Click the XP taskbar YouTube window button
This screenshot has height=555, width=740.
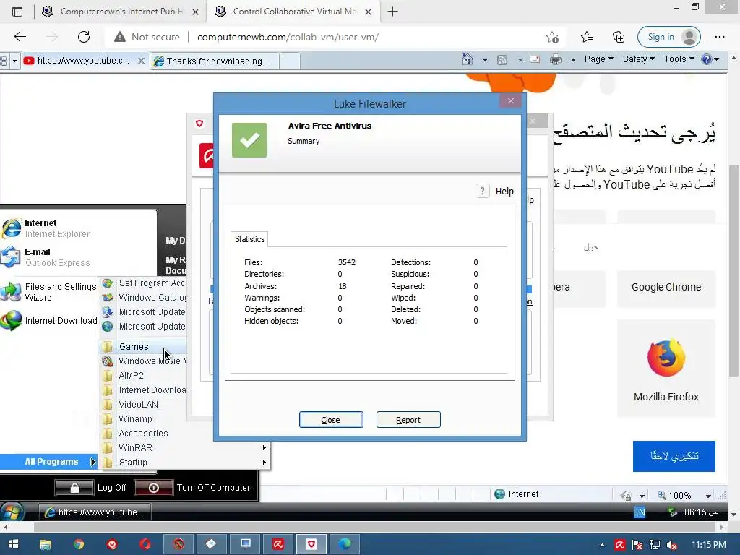pyautogui.click(x=95, y=512)
